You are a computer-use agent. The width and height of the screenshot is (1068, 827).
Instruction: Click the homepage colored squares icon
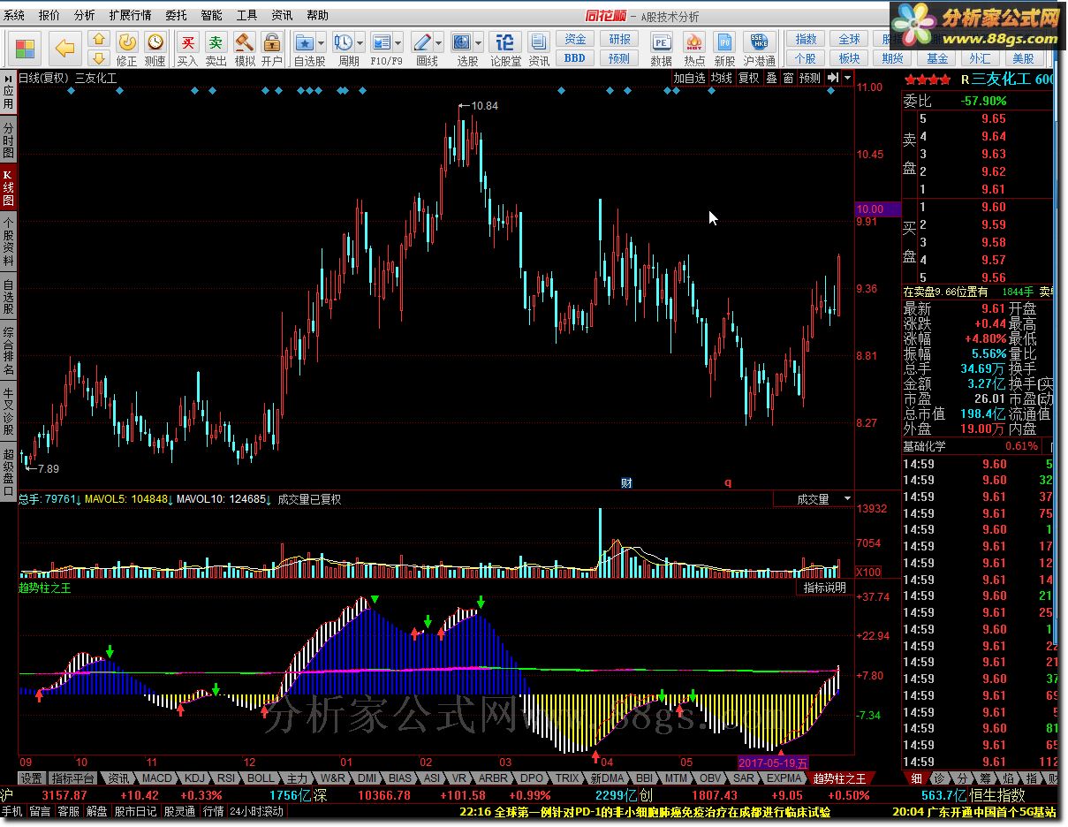click(x=26, y=48)
